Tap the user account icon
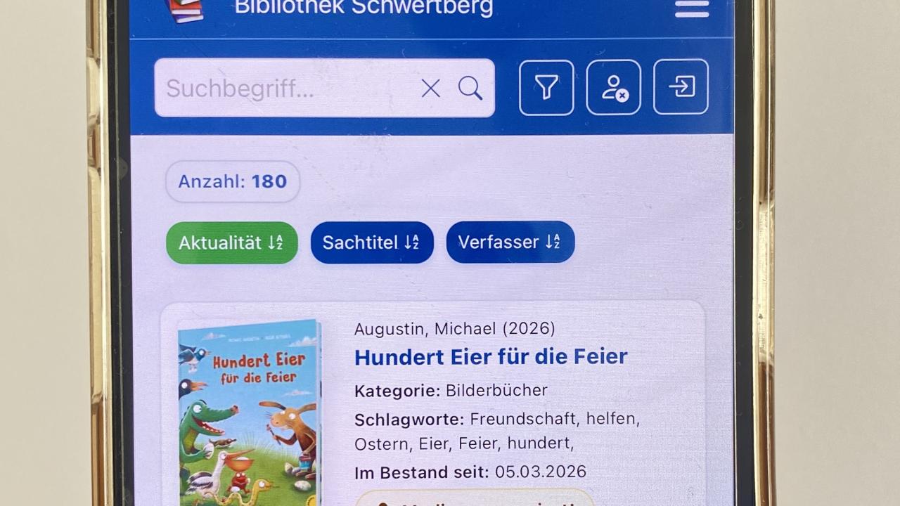900x506 pixels. coord(613,87)
